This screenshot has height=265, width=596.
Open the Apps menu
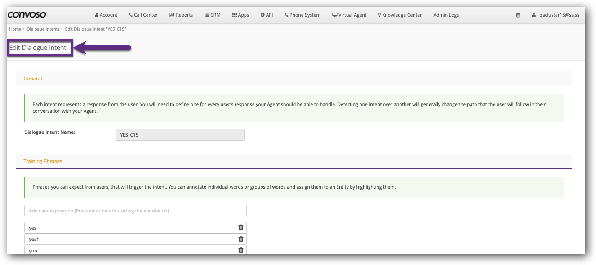click(x=240, y=15)
